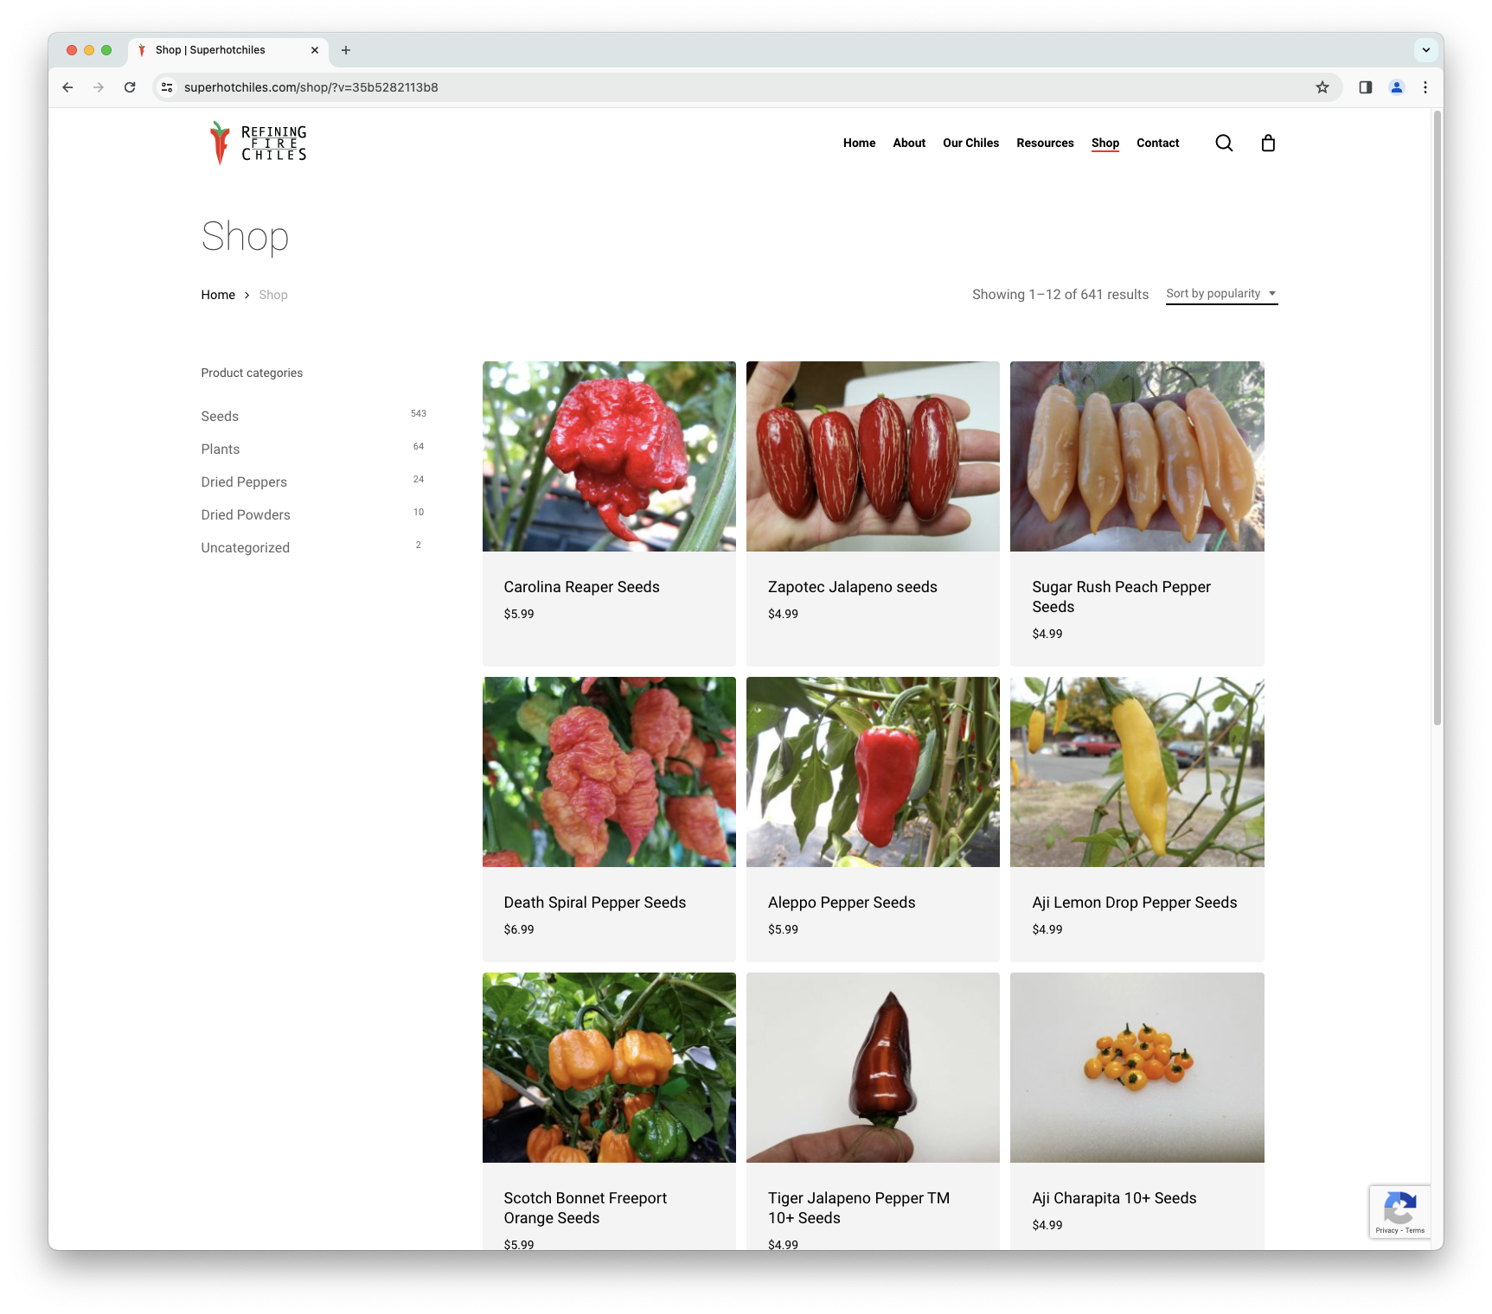Click the search magnifier icon in header

[x=1224, y=144]
